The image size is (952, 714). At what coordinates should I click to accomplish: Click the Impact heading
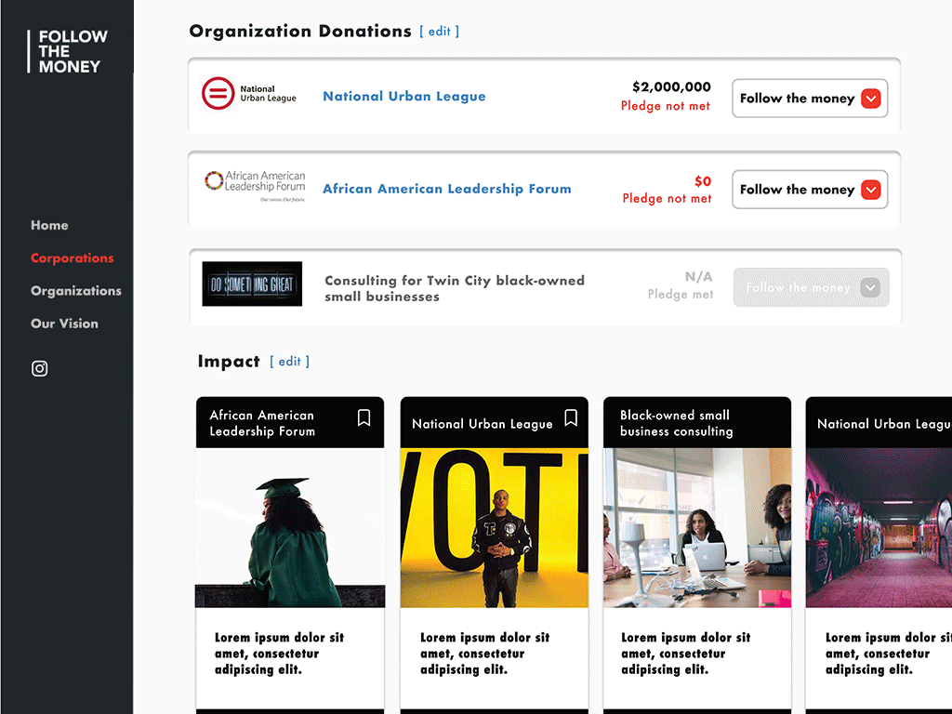[229, 362]
